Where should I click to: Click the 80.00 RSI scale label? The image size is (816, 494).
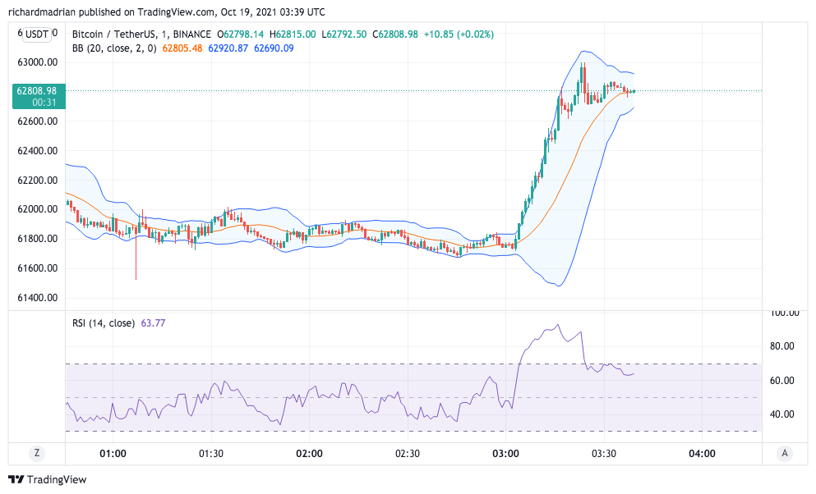pyautogui.click(x=781, y=346)
